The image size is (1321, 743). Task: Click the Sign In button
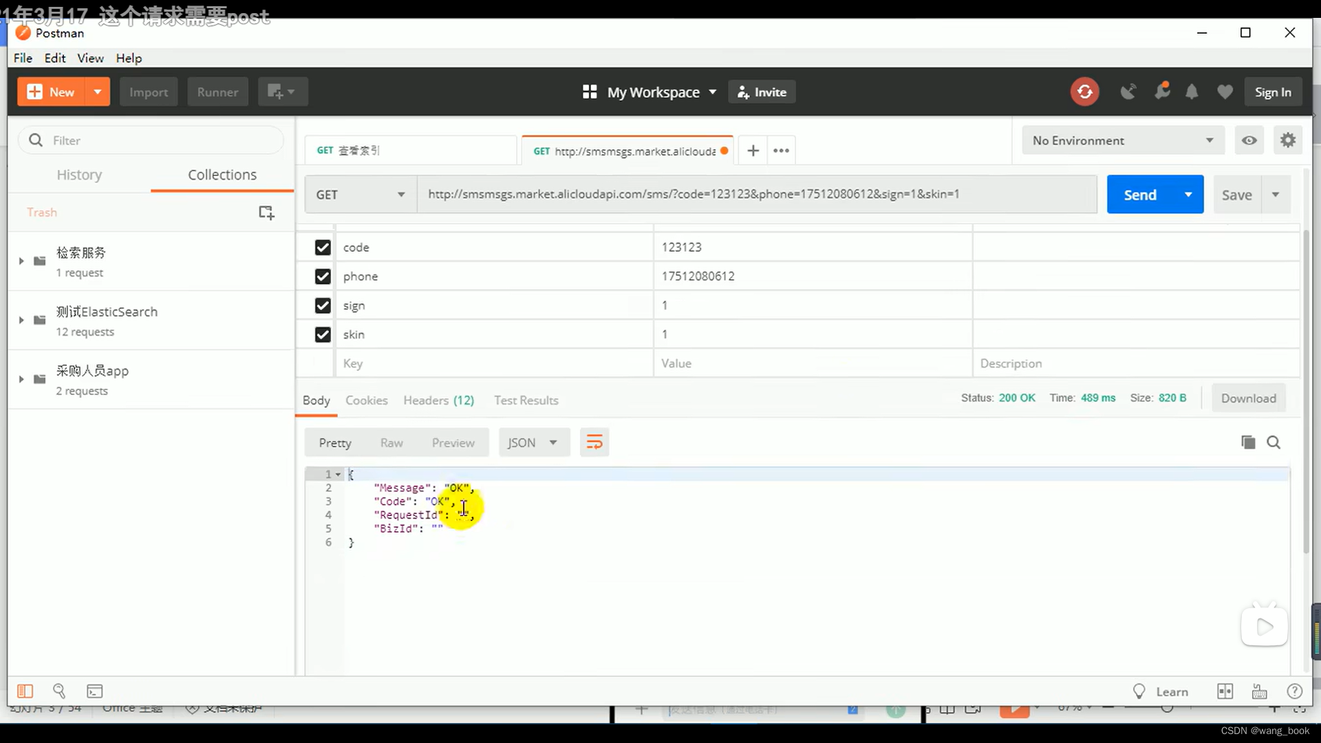click(1273, 91)
